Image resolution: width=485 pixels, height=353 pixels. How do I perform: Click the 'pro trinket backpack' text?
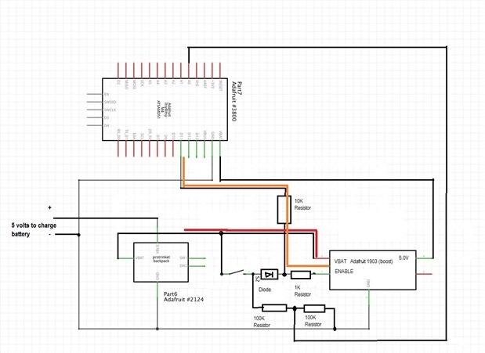coord(161,259)
